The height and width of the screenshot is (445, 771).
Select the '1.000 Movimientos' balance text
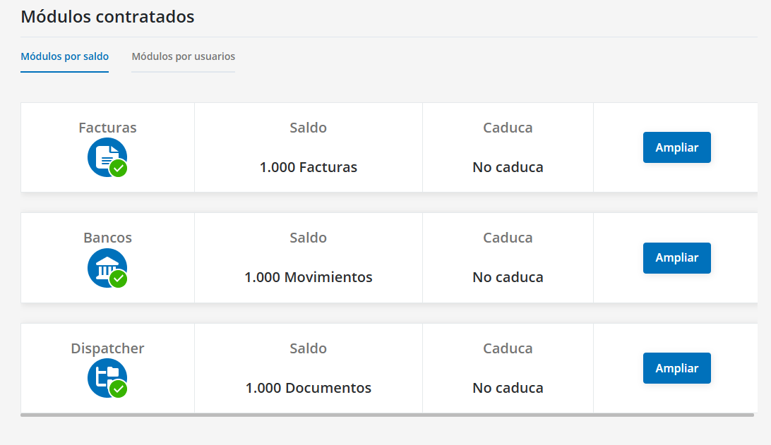(x=309, y=277)
